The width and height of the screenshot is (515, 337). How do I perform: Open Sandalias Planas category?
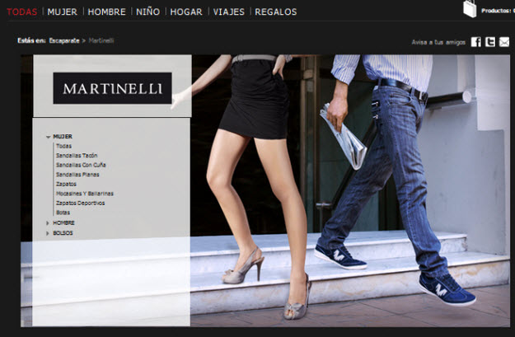pyautogui.click(x=77, y=175)
